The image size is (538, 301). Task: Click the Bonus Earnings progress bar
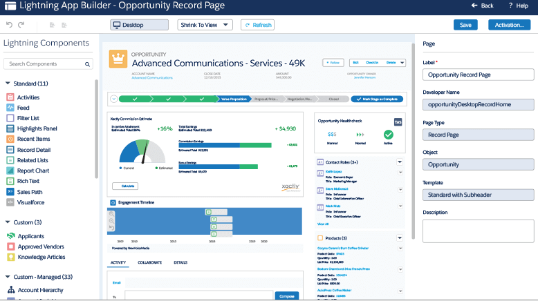click(x=219, y=167)
